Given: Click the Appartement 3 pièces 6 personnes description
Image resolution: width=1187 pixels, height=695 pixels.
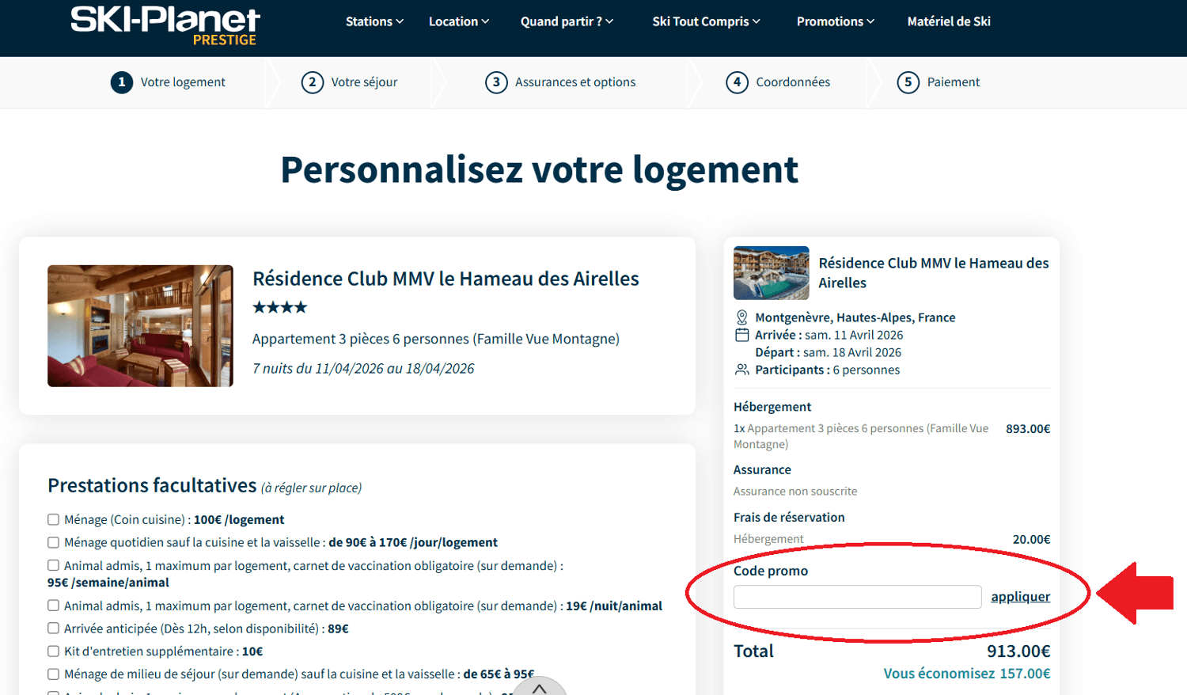Looking at the screenshot, I should click(x=436, y=339).
